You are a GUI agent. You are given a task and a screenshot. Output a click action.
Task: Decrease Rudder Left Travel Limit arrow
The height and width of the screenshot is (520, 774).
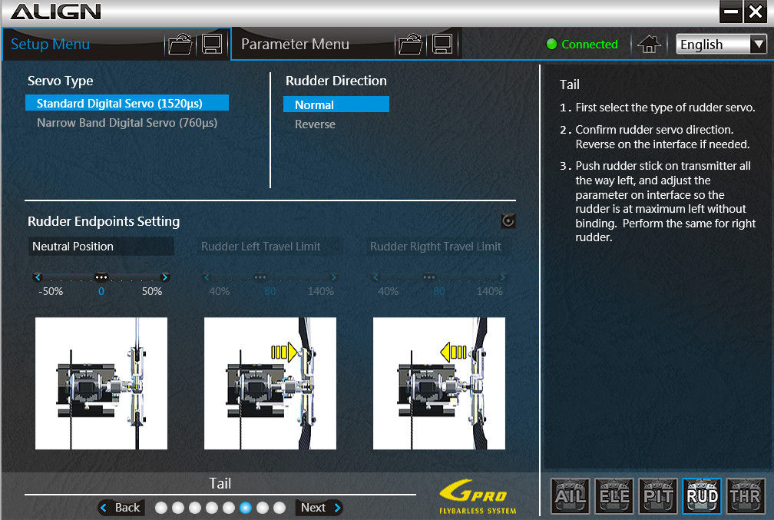pos(207,277)
